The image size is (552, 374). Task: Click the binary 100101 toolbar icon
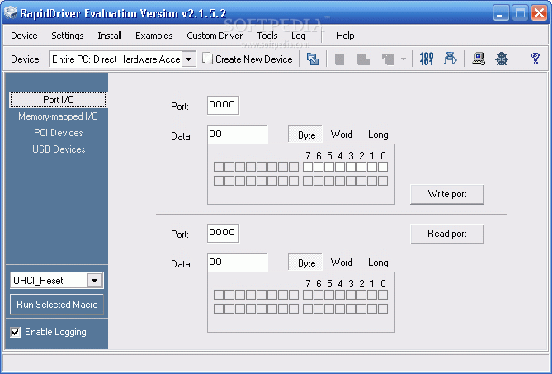pyautogui.click(x=427, y=59)
